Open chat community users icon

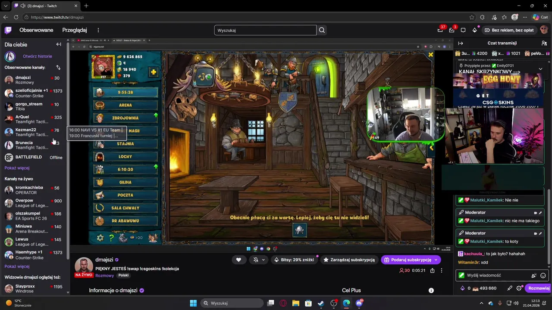(x=544, y=43)
